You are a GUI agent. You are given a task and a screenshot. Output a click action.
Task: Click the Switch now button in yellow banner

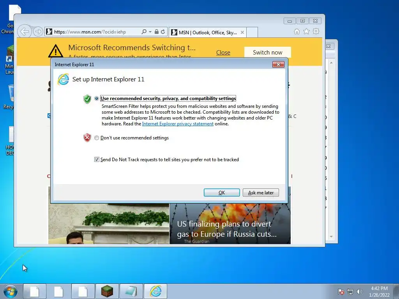tap(267, 53)
